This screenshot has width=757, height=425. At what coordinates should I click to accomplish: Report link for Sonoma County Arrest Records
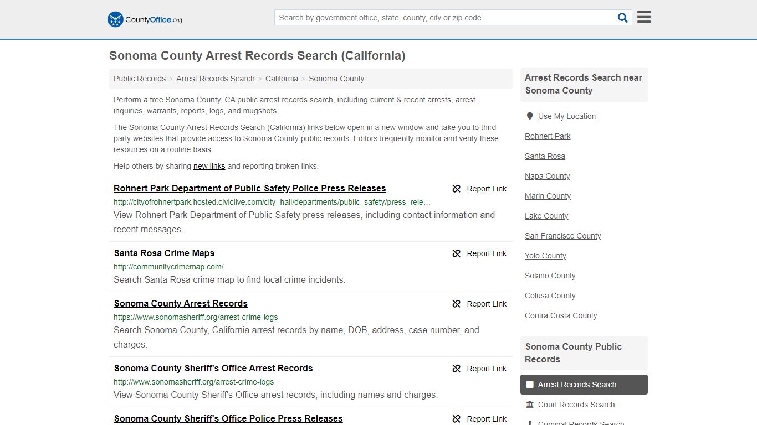click(487, 304)
